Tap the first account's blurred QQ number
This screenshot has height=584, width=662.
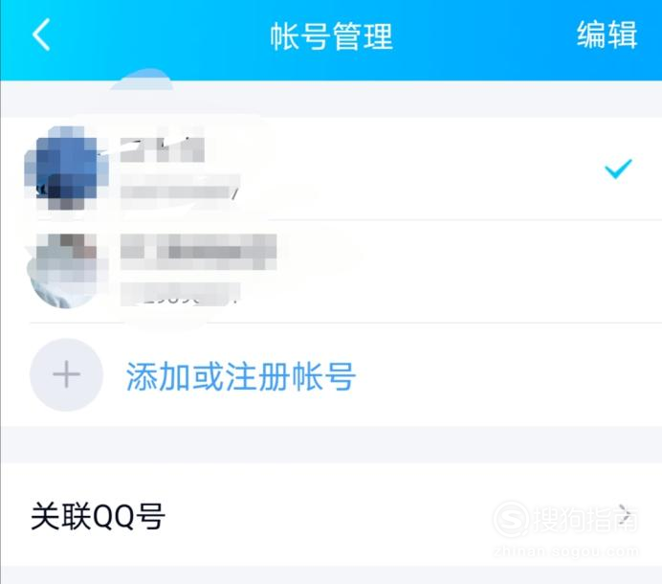click(x=180, y=192)
